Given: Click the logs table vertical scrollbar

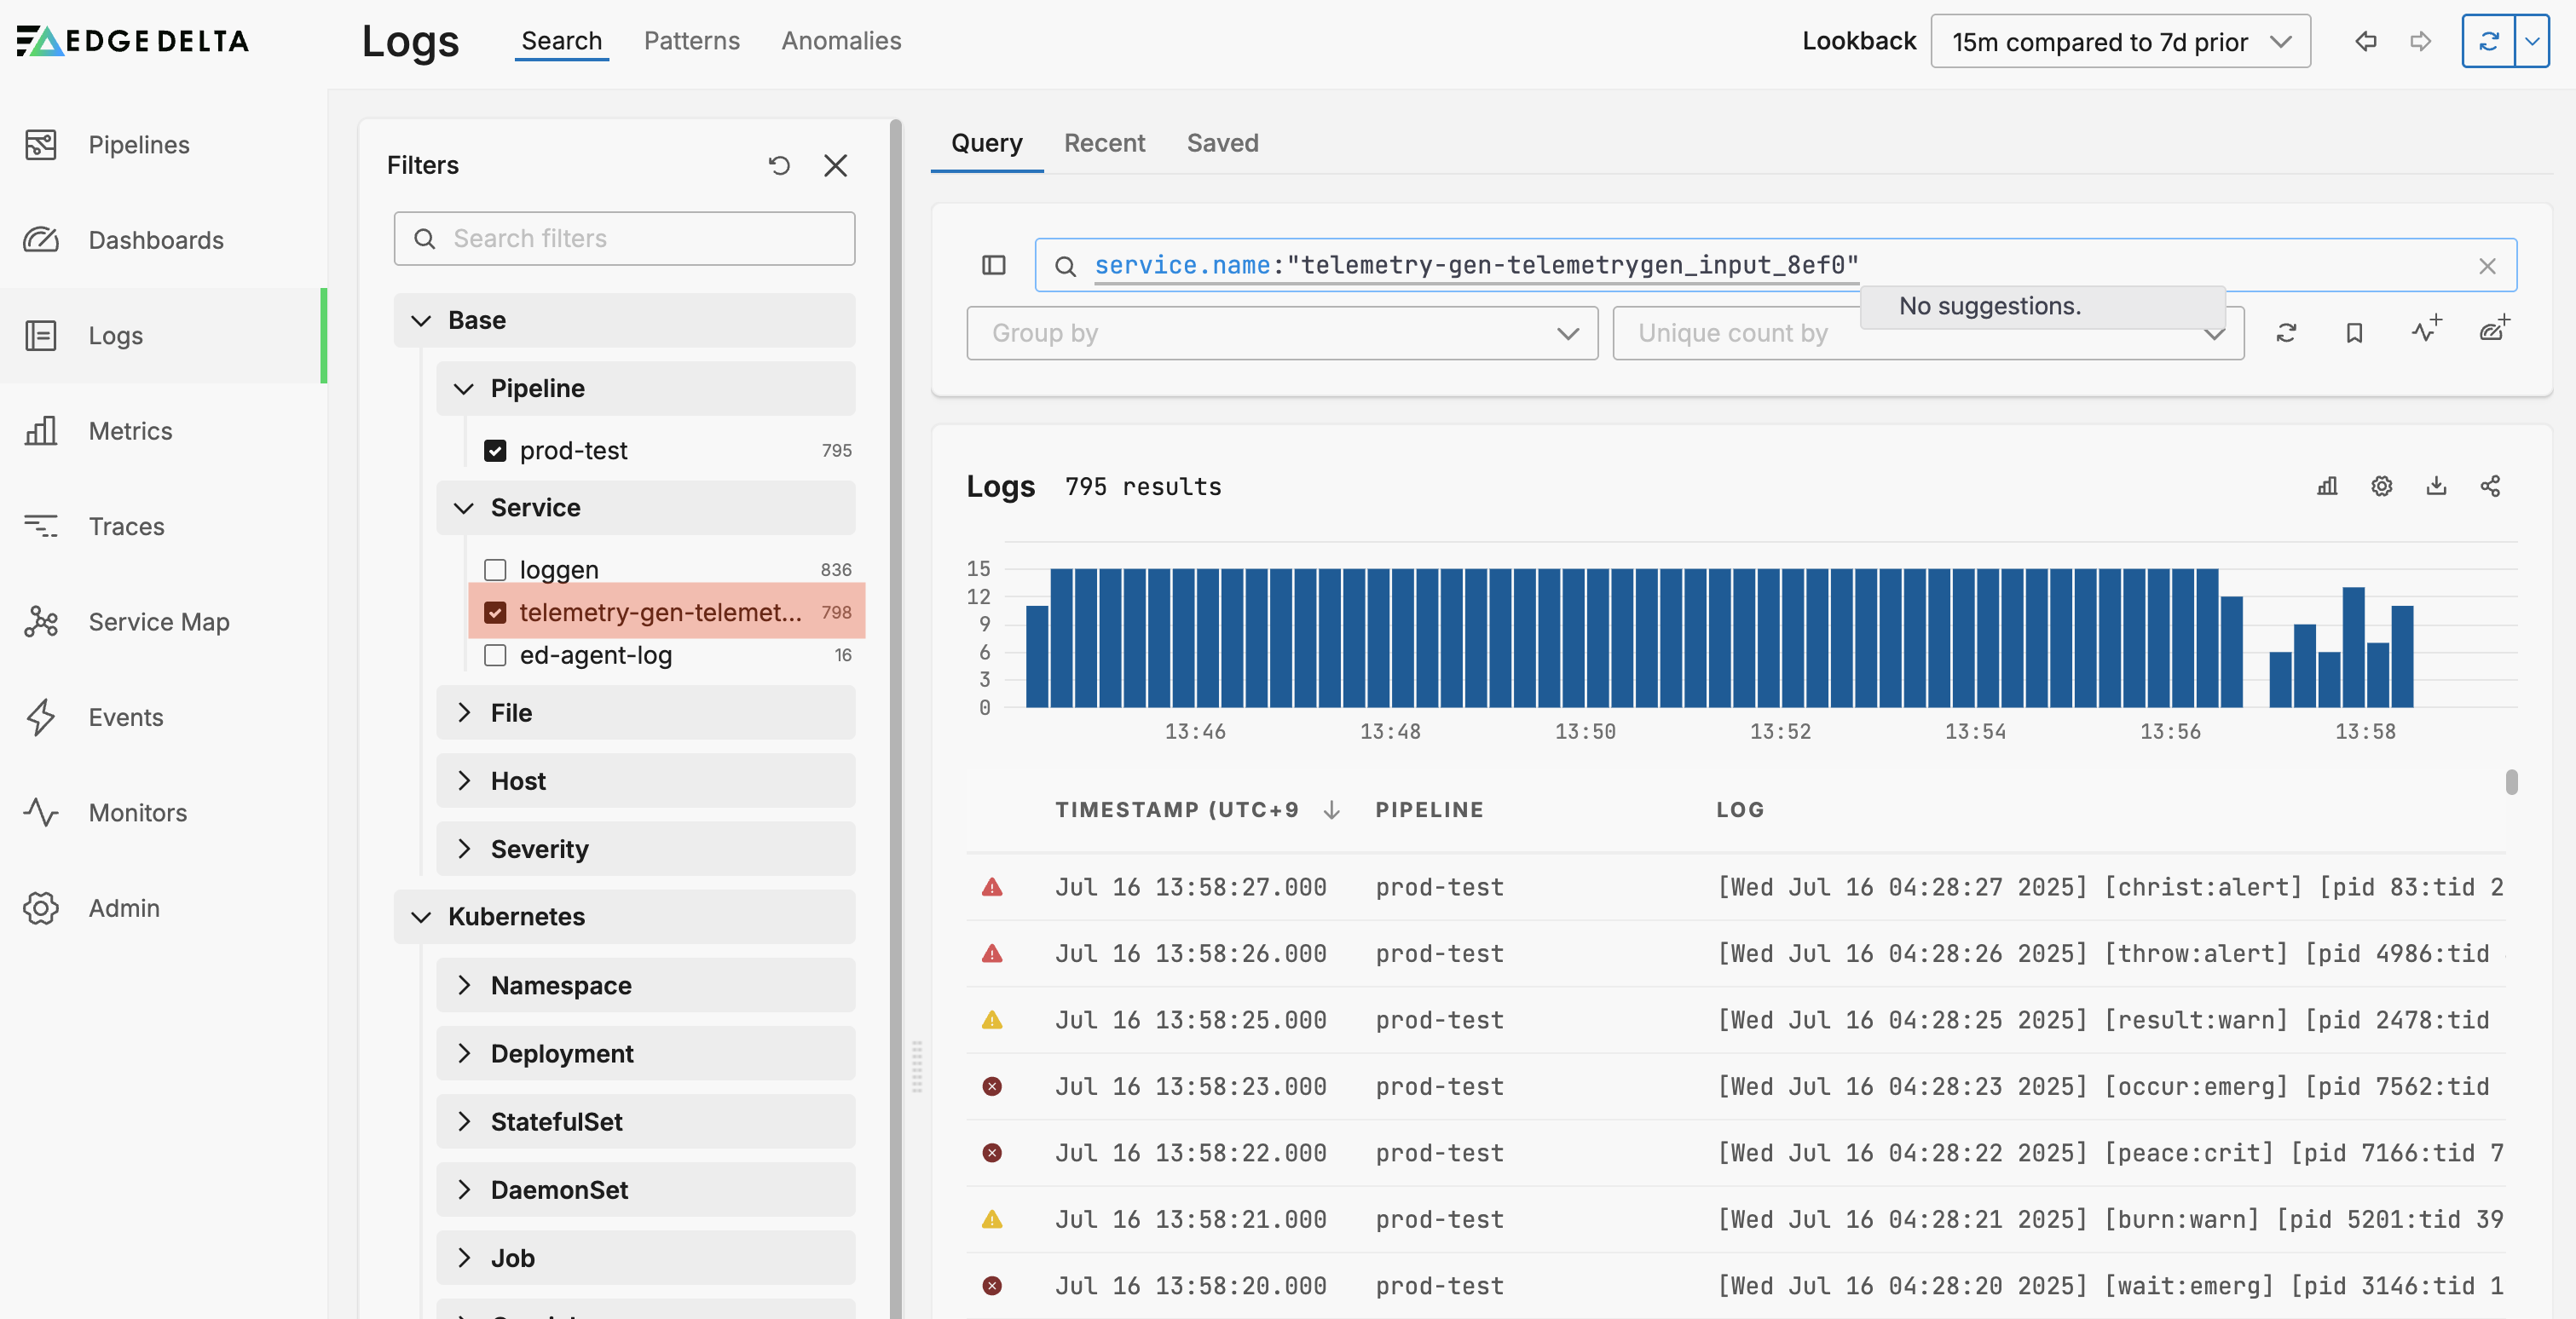Looking at the screenshot, I should click(2511, 781).
